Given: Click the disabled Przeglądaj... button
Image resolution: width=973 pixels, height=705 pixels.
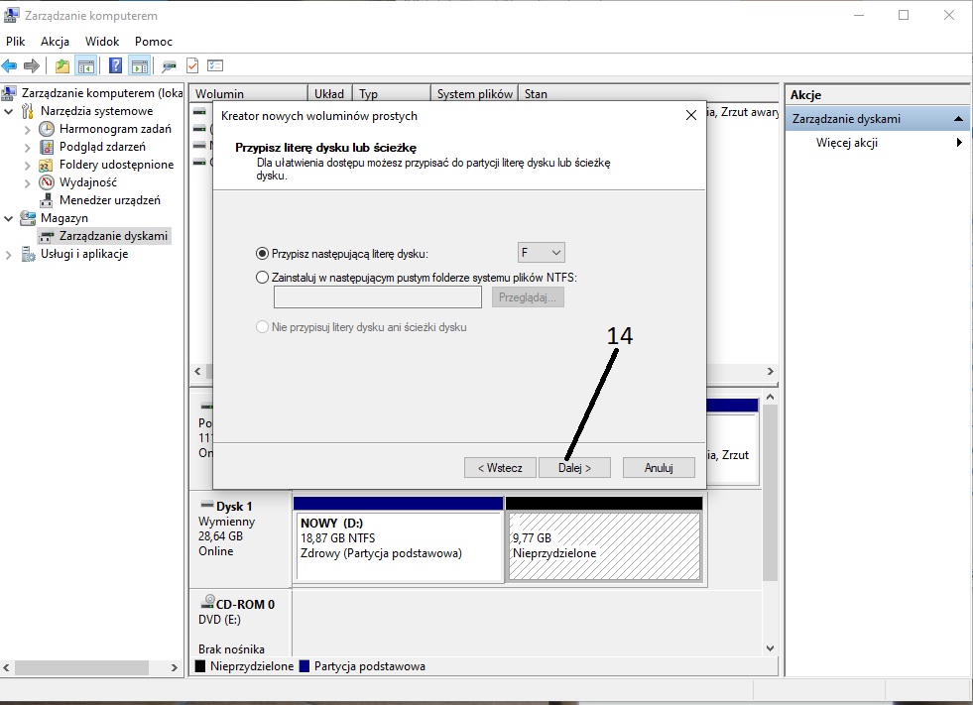Looking at the screenshot, I should (x=528, y=297).
